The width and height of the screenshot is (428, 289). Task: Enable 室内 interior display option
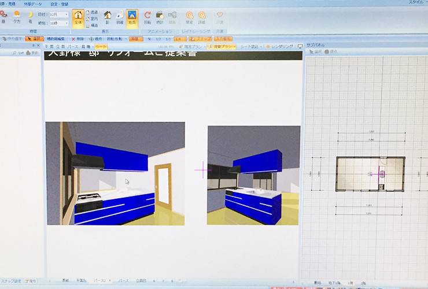[92, 19]
